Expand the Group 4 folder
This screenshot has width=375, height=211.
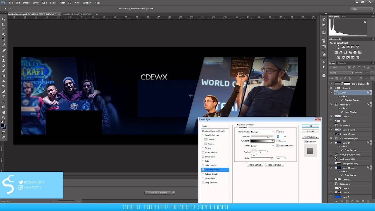point(335,88)
